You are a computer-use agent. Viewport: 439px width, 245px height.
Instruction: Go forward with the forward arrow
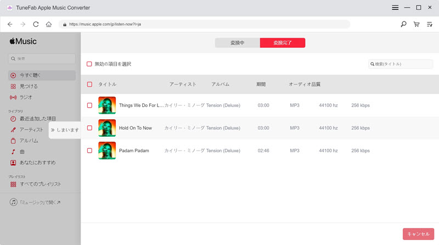23,24
